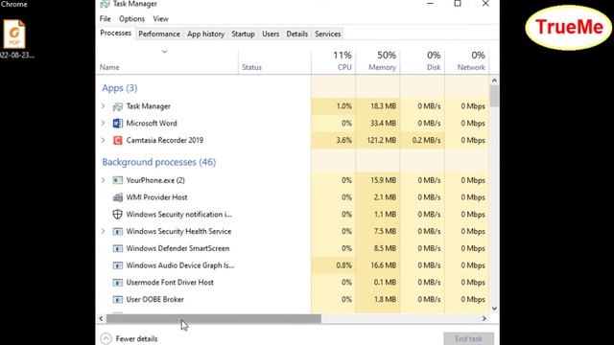Switch to the App history tab
Viewport: 614px width, 345px height.
pyautogui.click(x=205, y=34)
